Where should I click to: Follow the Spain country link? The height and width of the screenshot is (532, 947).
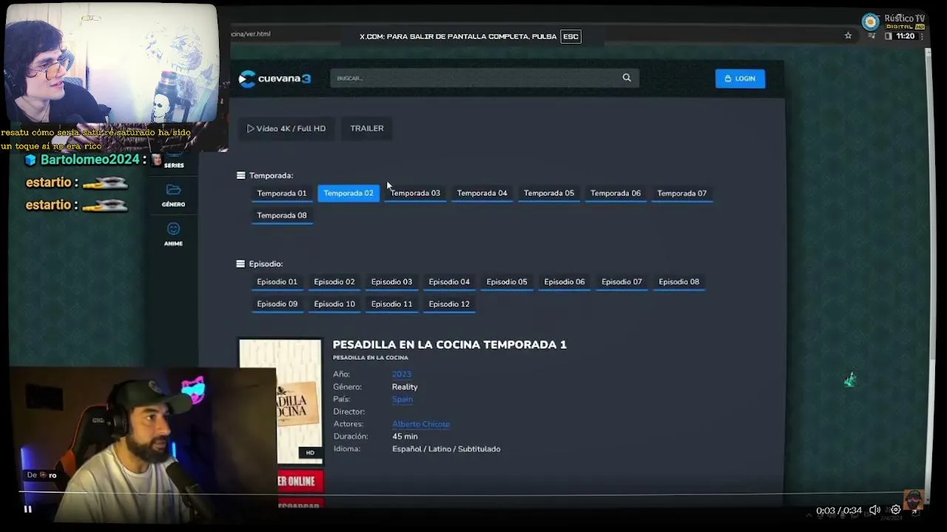[402, 400]
